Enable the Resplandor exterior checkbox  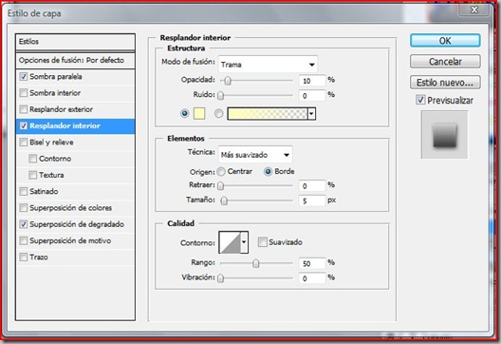tap(24, 109)
